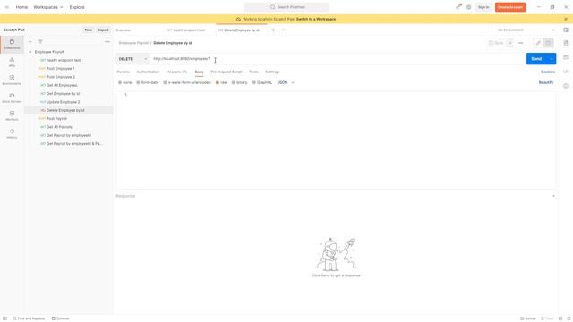Screen dimensions: 573x322
Task: Open the Monitors sidebar panel
Action: point(12,116)
